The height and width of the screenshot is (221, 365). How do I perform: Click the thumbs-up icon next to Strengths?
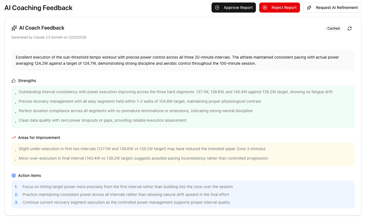13,80
